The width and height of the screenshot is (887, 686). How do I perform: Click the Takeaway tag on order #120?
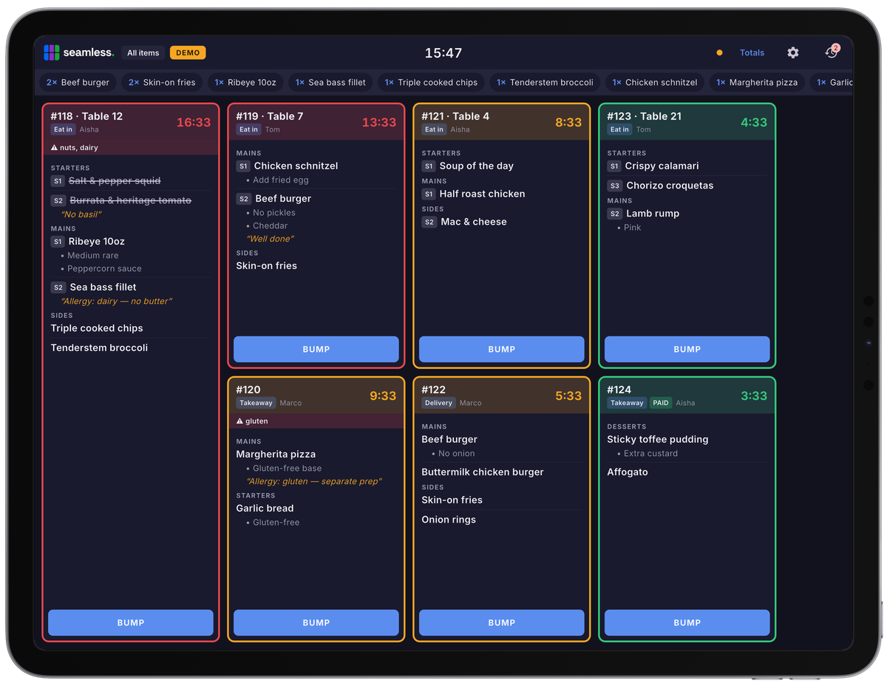point(256,403)
